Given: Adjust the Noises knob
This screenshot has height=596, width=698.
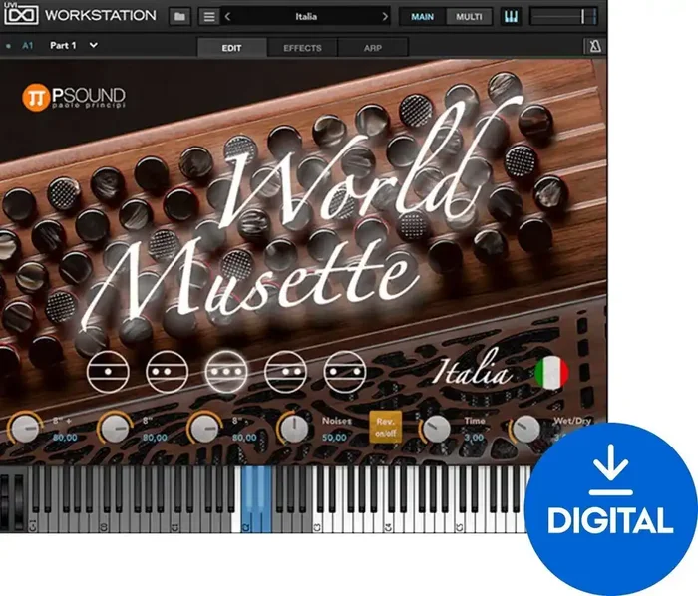Looking at the screenshot, I should coord(294,429).
